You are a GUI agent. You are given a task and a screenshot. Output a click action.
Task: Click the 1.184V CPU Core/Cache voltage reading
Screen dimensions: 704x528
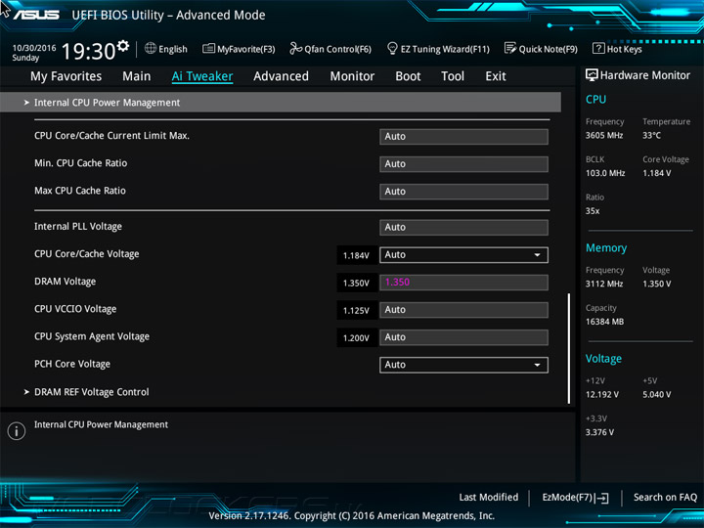pos(356,255)
